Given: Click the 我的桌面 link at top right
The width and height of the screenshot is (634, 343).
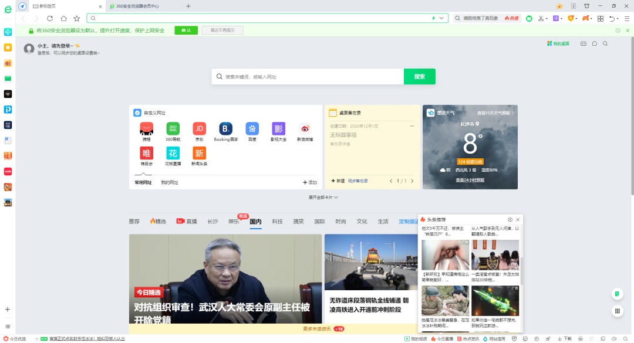Looking at the screenshot, I should point(558,43).
